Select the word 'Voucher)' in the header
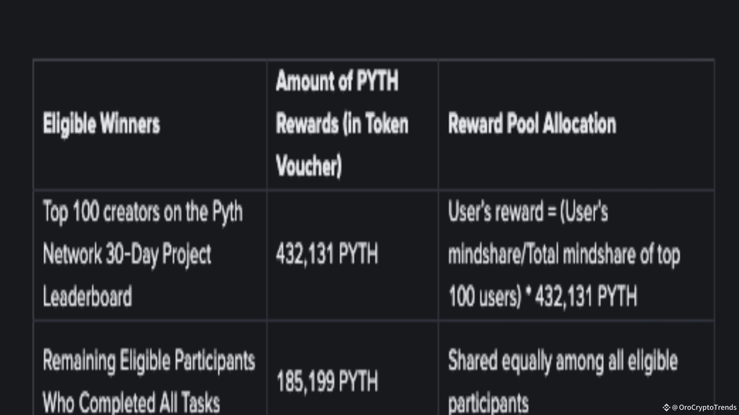 click(309, 166)
